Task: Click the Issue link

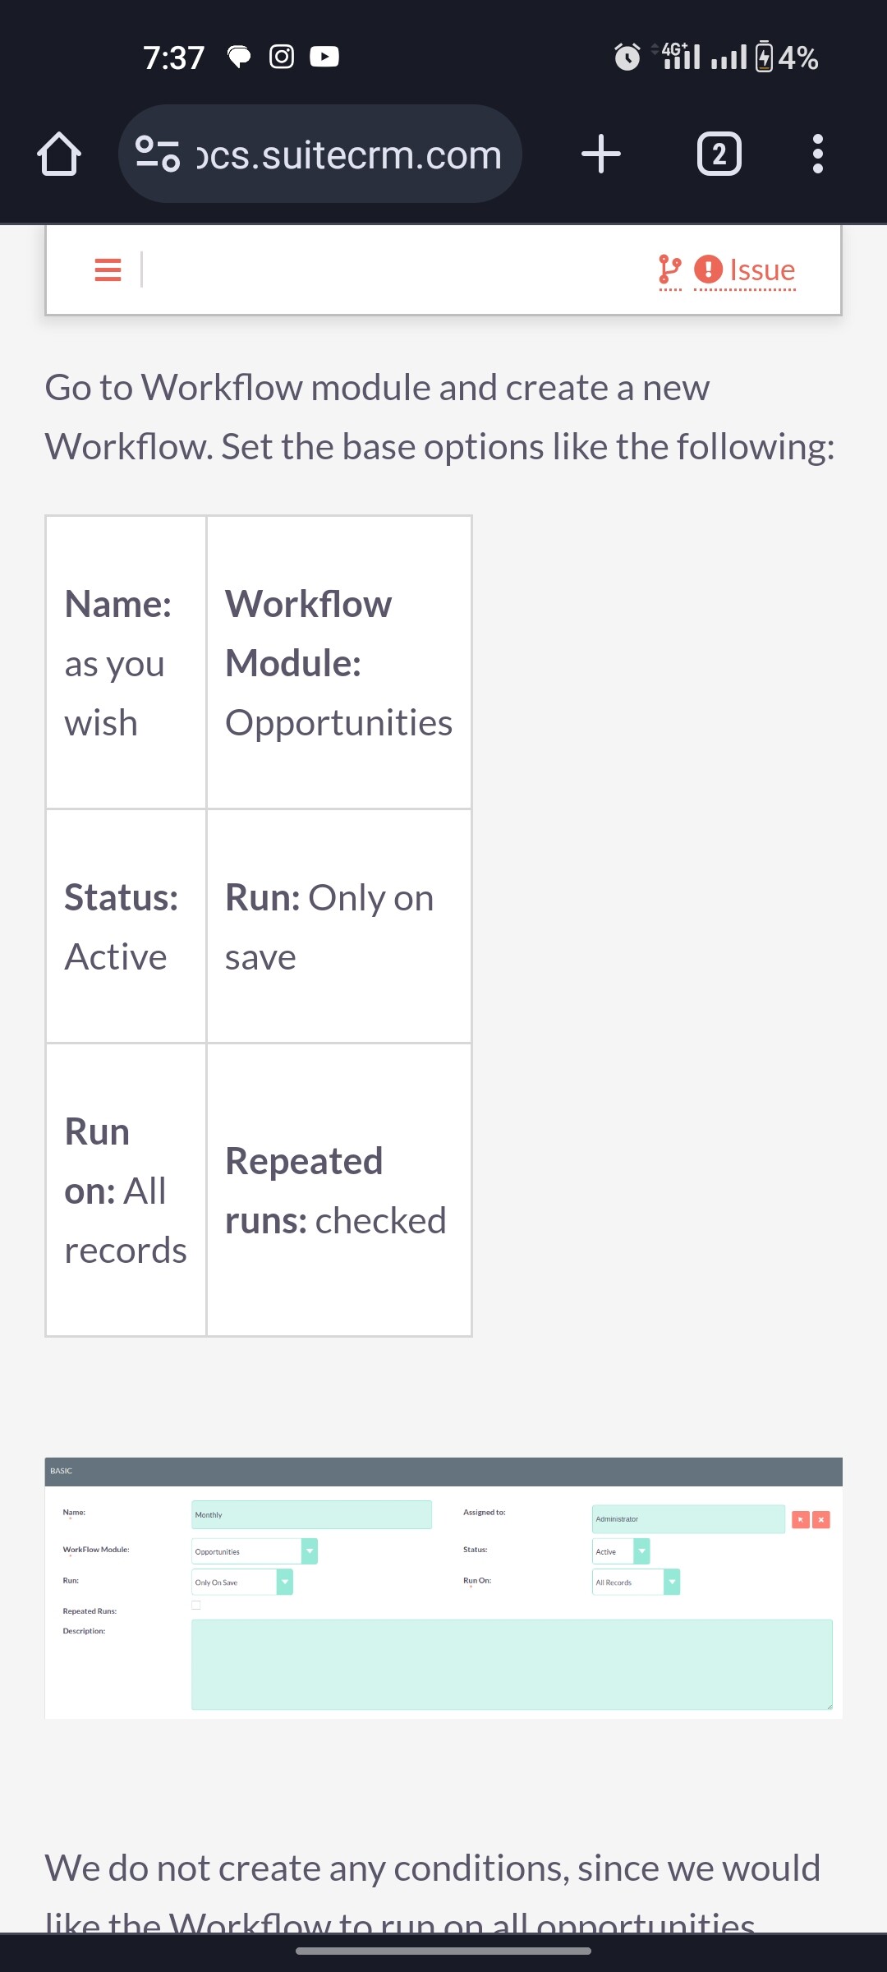Action: pyautogui.click(x=745, y=270)
